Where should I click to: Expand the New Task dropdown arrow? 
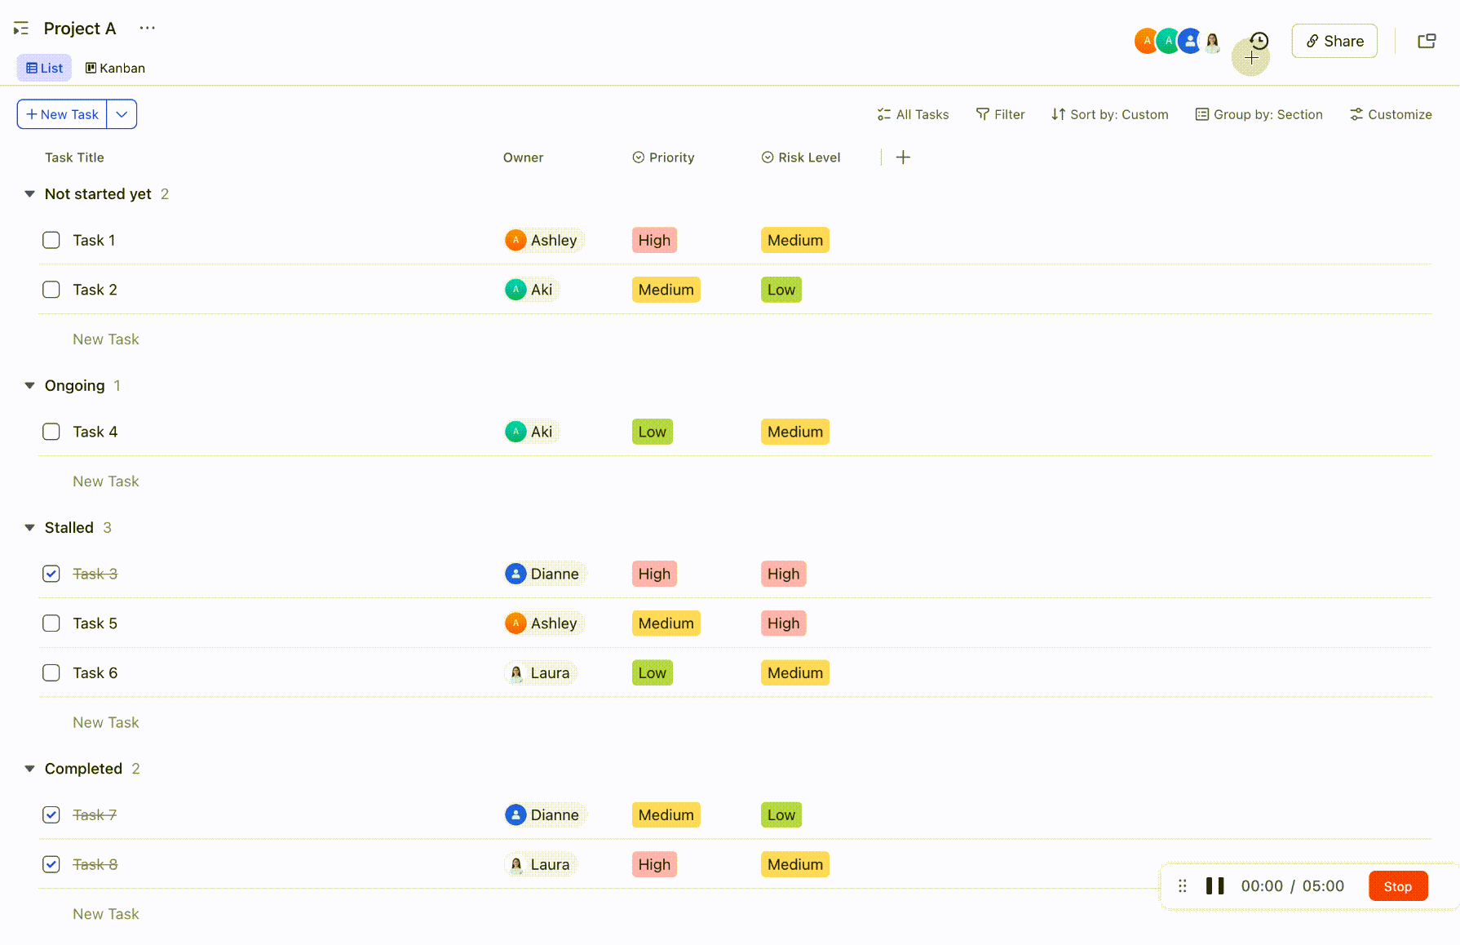[x=122, y=114]
